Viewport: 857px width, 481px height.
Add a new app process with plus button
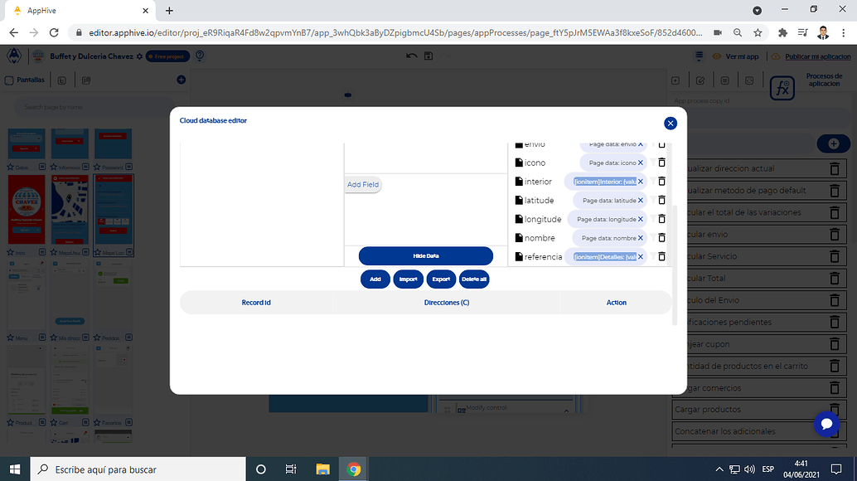pyautogui.click(x=834, y=143)
